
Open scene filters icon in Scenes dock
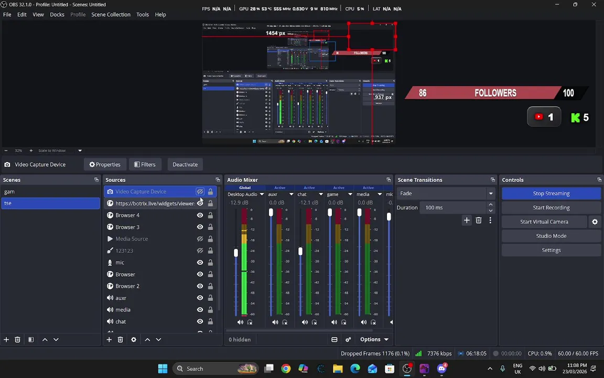pos(31,340)
